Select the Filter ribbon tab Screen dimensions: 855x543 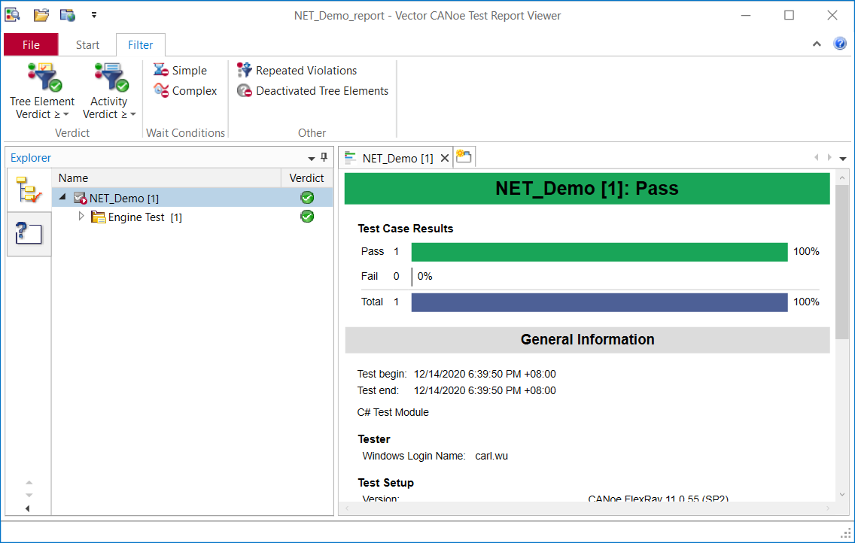140,44
